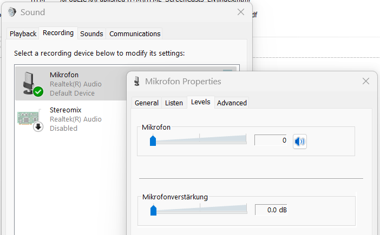The image size is (380, 235).
Task: Mute the Mikrofon with the speaker button
Action: pyautogui.click(x=300, y=142)
